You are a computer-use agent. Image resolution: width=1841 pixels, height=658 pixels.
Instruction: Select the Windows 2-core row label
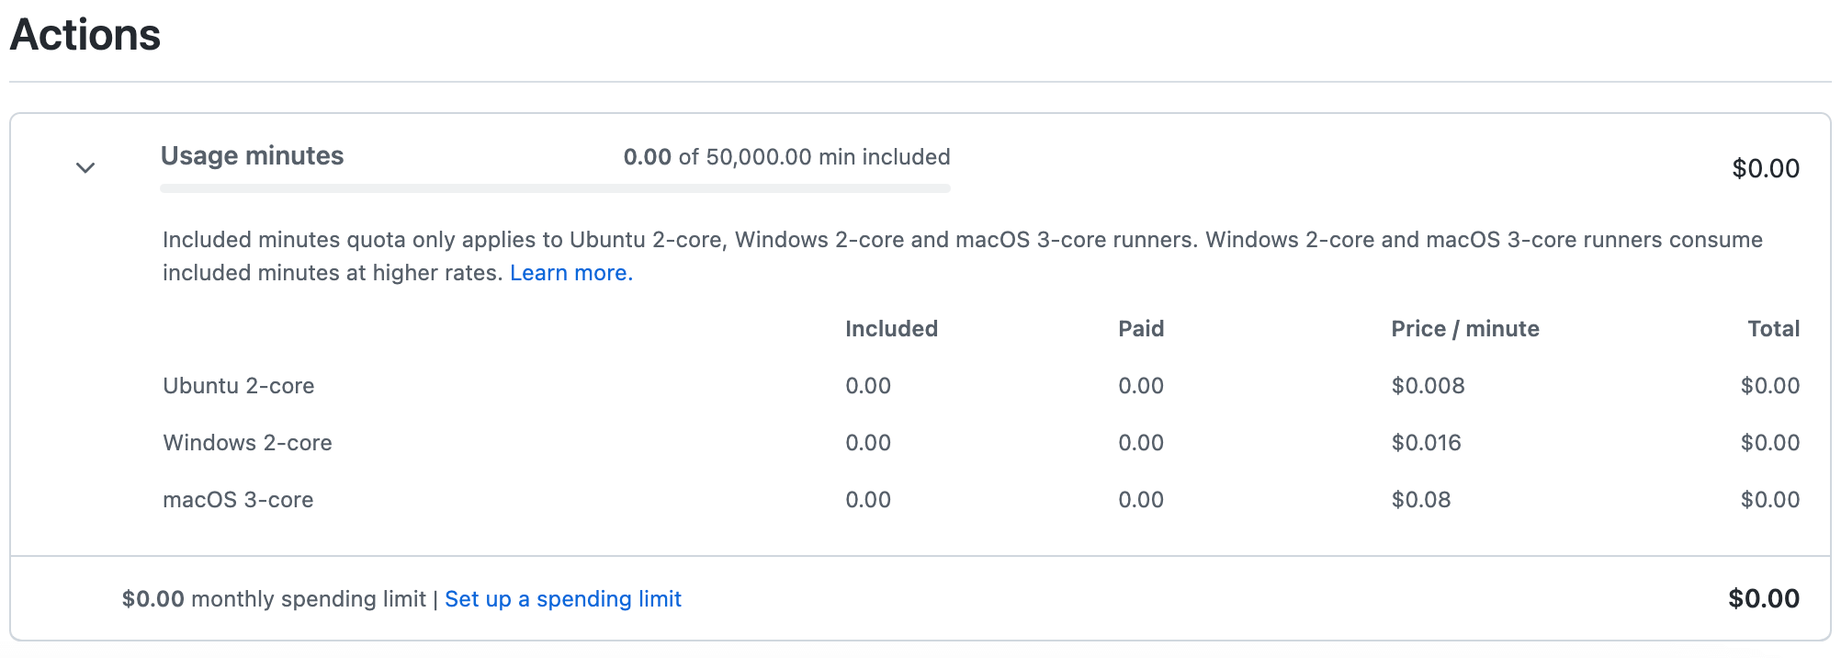tap(247, 443)
